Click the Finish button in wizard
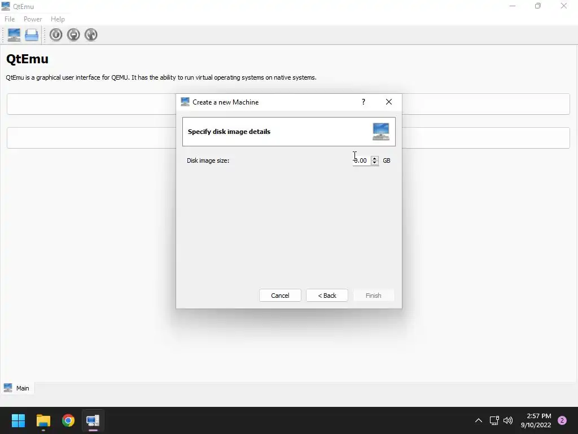 [x=374, y=295]
